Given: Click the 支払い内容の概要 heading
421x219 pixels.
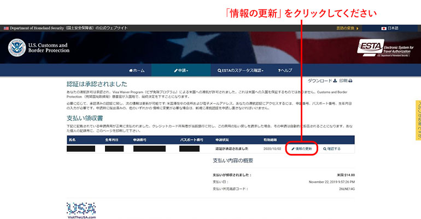Looking at the screenshot, I should 233,160.
